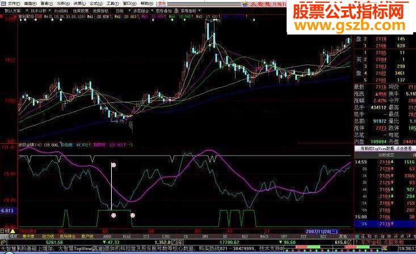The image size is (416, 254).
Task: Click the 15:00 tick trade row
Action: [385, 217]
